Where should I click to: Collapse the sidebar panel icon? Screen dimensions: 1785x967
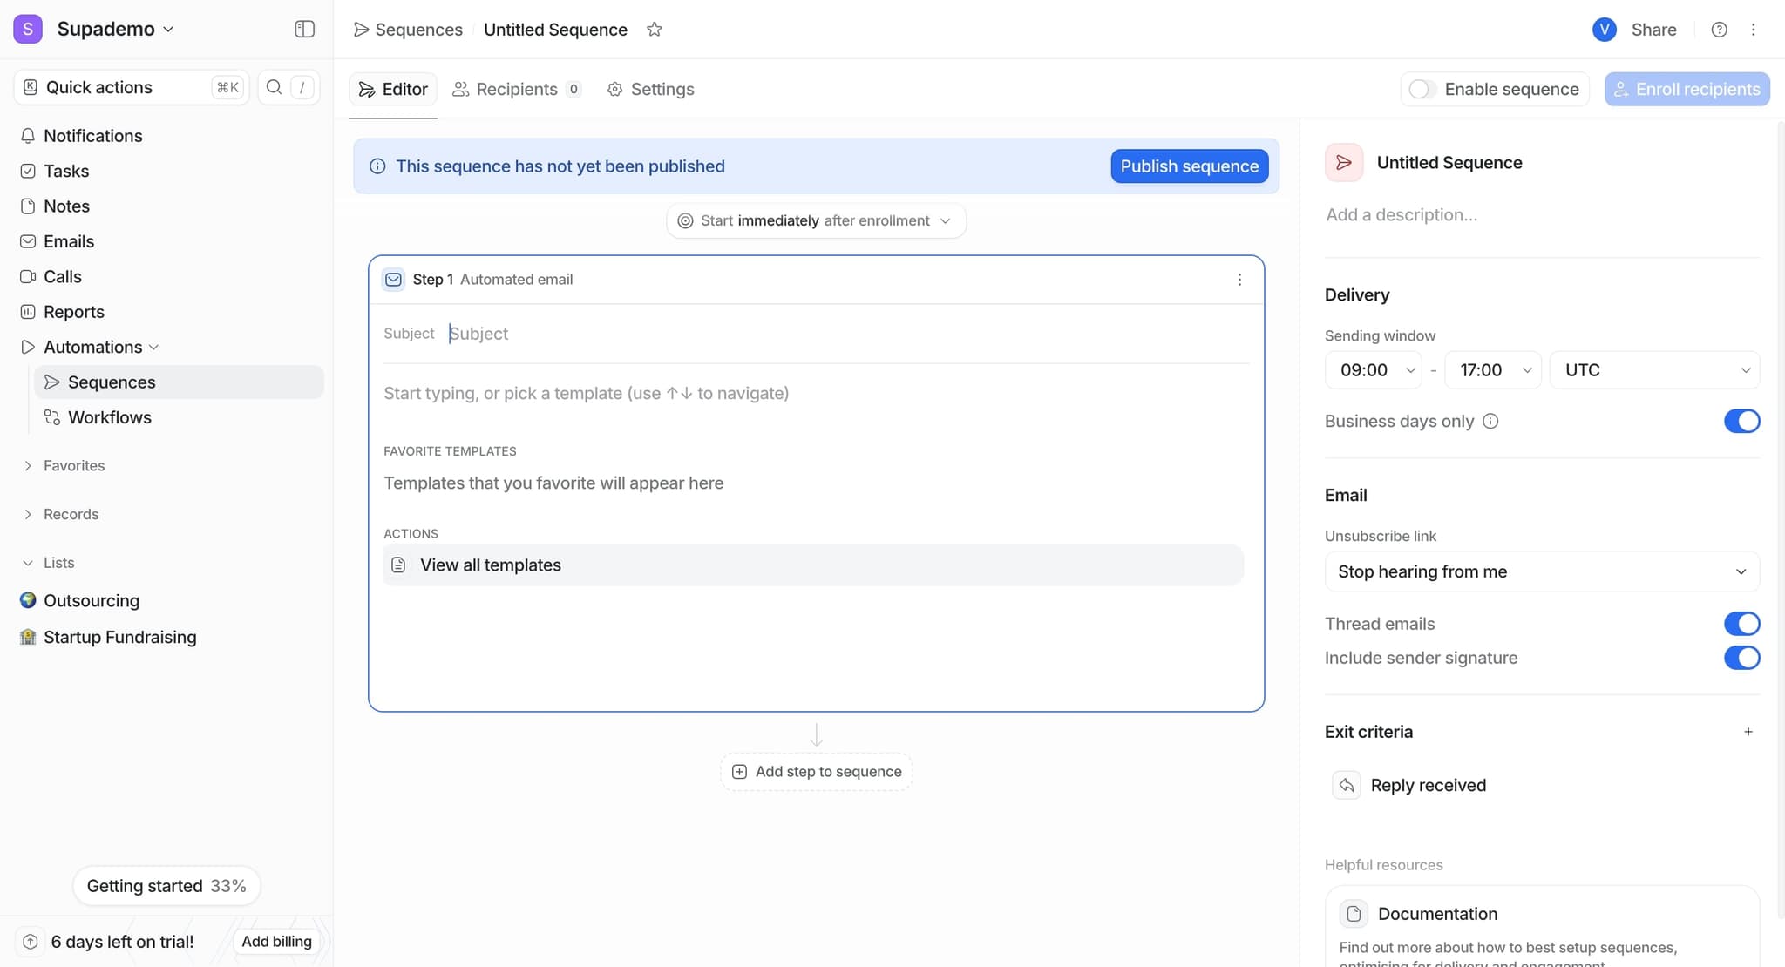tap(304, 29)
